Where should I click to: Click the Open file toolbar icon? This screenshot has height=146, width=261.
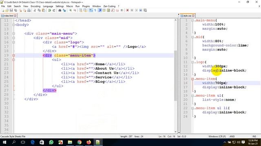pyautogui.click(x=7, y=10)
